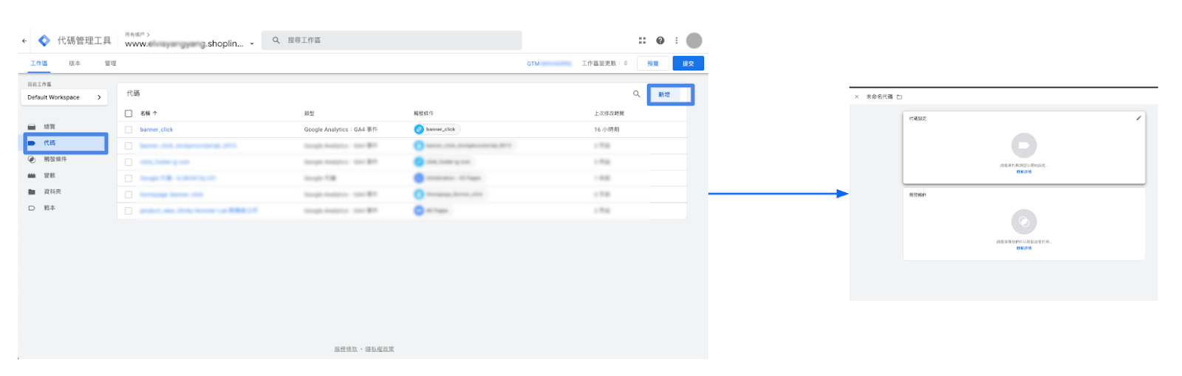
Task: Toggle the select-all checkbox in table header
Action: coord(129,114)
